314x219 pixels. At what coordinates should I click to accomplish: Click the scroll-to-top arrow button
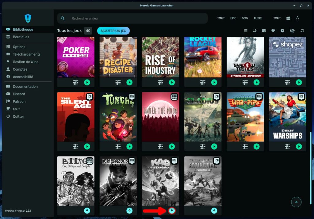click(296, 202)
